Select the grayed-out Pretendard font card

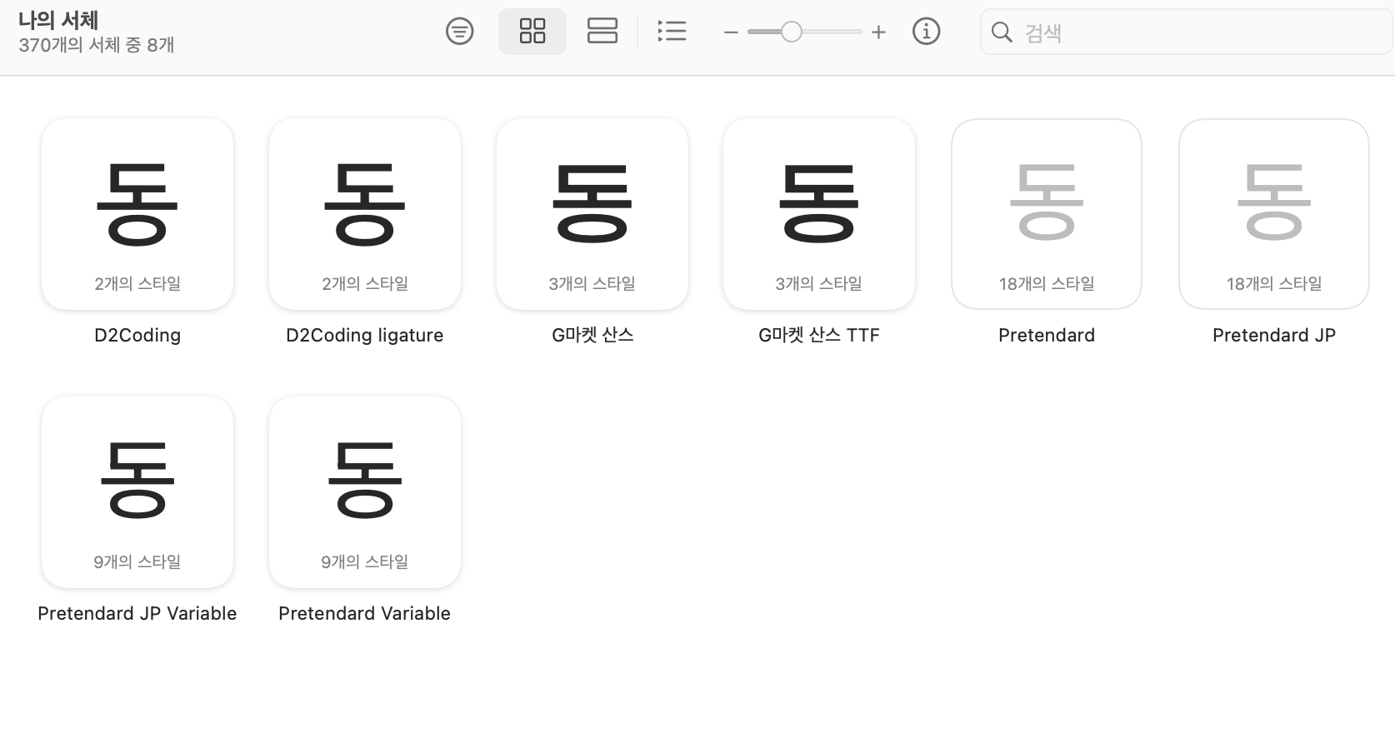[1047, 214]
